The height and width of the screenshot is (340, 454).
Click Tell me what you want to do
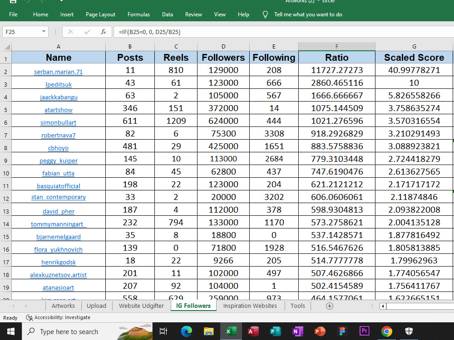pyautogui.click(x=308, y=15)
